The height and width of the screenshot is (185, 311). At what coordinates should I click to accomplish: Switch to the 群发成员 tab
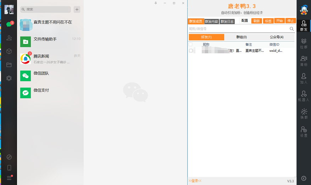tap(196, 21)
